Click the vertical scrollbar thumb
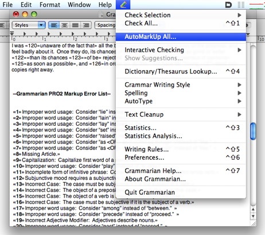The height and width of the screenshot is (235, 265). pyautogui.click(x=253, y=132)
